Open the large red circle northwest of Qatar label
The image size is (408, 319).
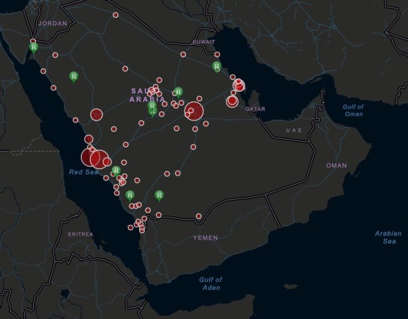point(232,101)
